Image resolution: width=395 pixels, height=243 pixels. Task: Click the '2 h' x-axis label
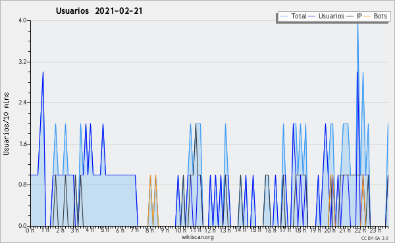(x=60, y=231)
